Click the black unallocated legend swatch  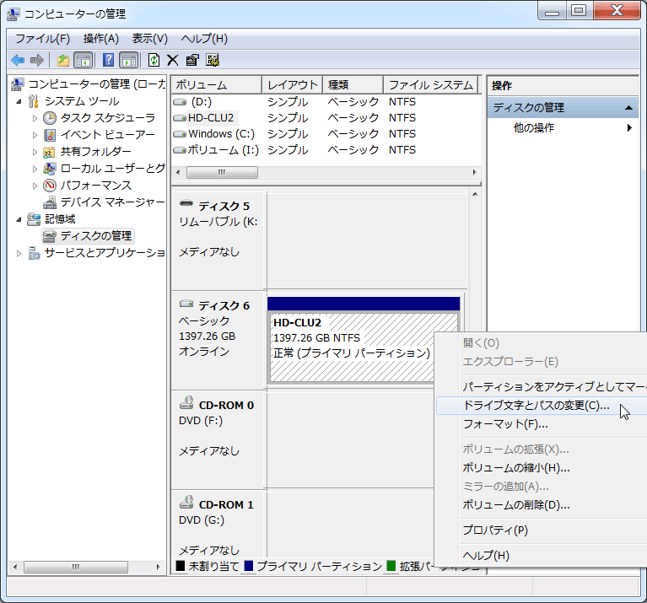click(x=181, y=565)
